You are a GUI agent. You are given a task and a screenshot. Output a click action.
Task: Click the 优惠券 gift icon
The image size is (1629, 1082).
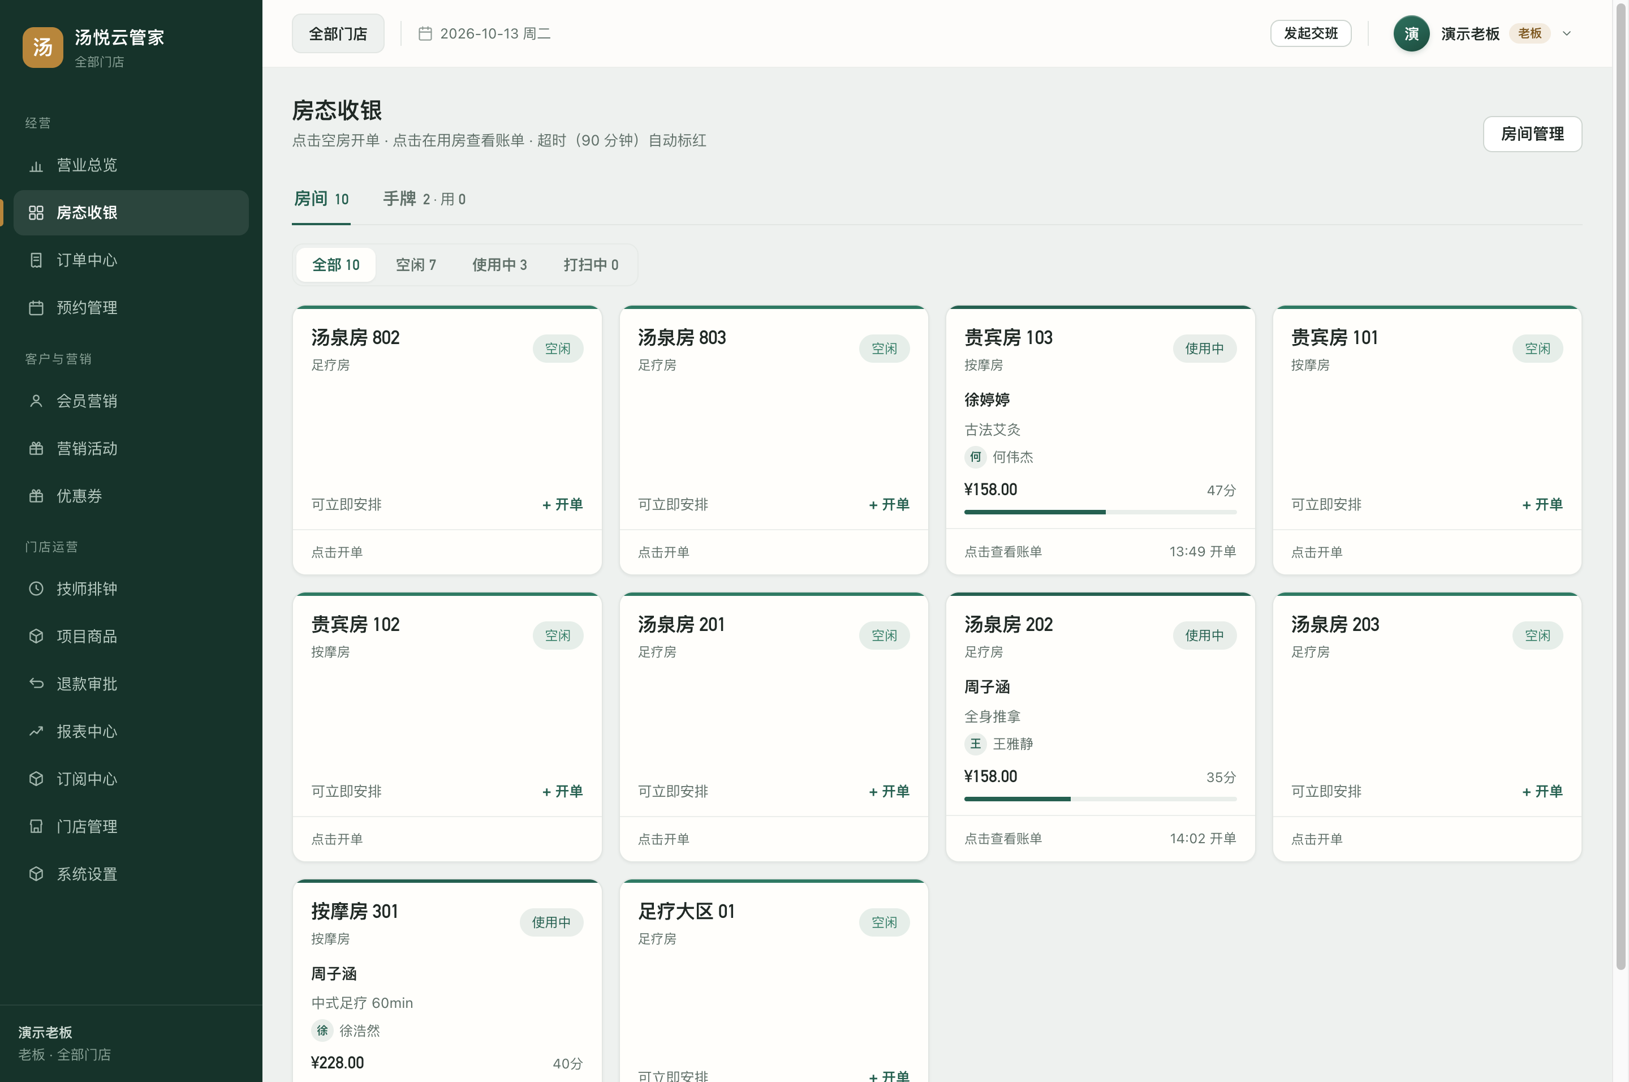tap(36, 496)
